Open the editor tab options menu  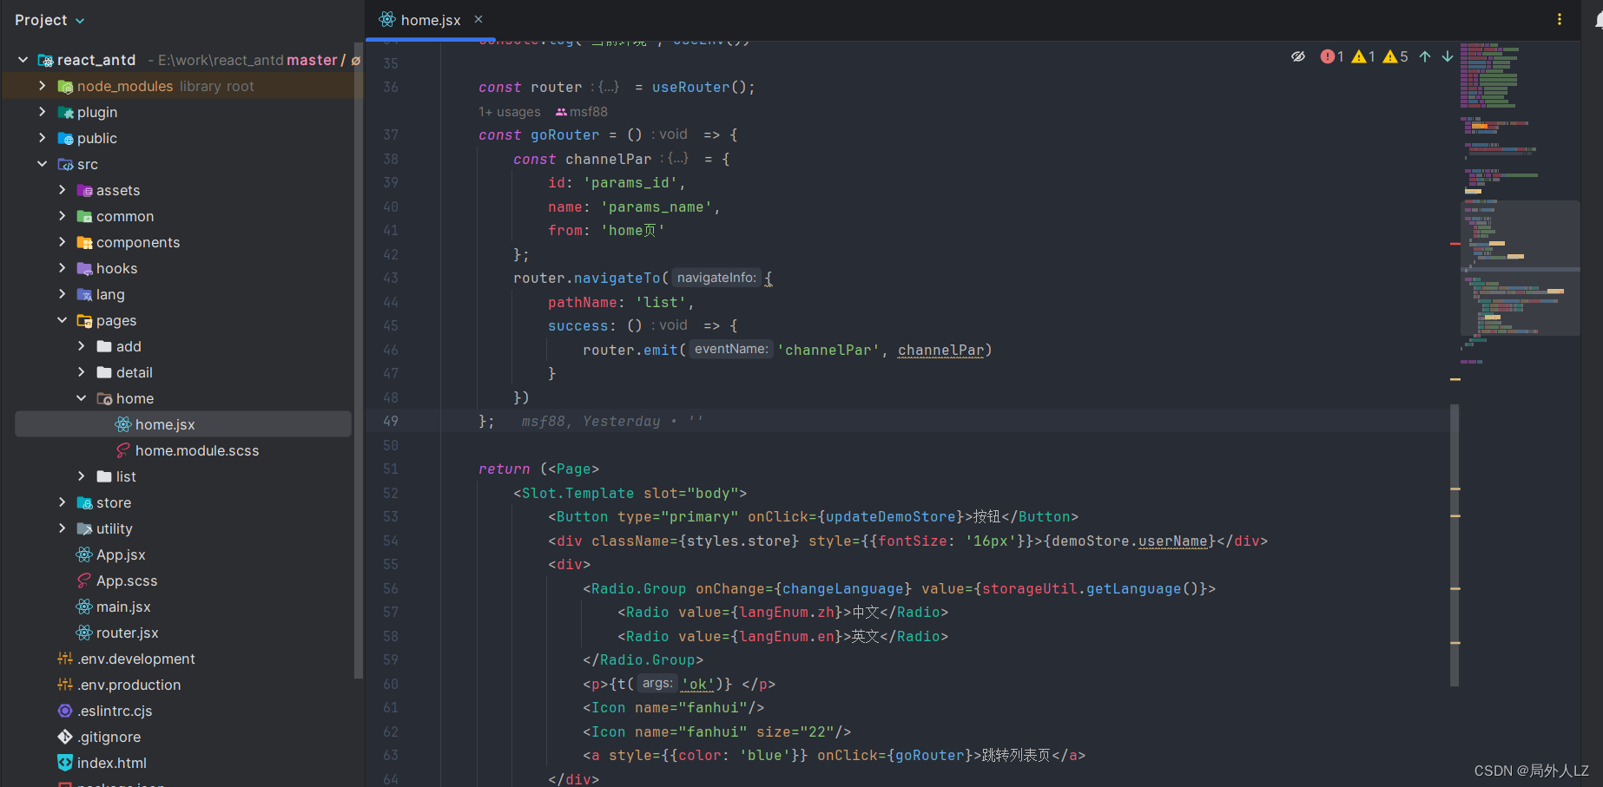(x=1560, y=19)
